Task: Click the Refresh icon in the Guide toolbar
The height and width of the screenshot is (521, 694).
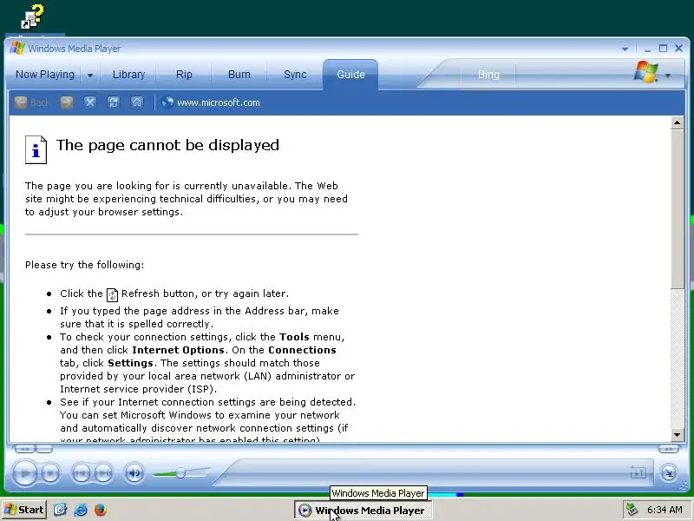Action: pyautogui.click(x=114, y=102)
